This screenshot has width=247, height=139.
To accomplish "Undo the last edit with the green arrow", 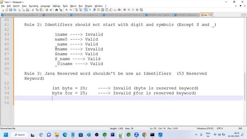I will (x=47, y=10).
